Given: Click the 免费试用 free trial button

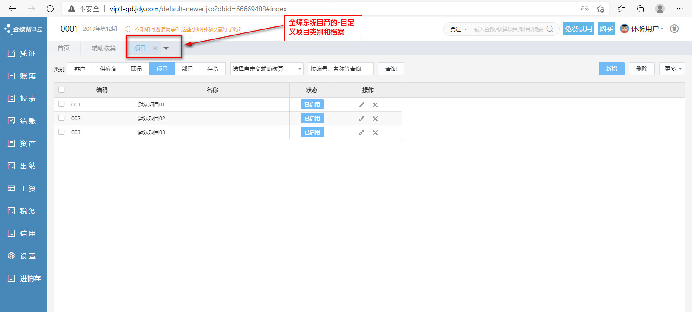Looking at the screenshot, I should pyautogui.click(x=579, y=29).
